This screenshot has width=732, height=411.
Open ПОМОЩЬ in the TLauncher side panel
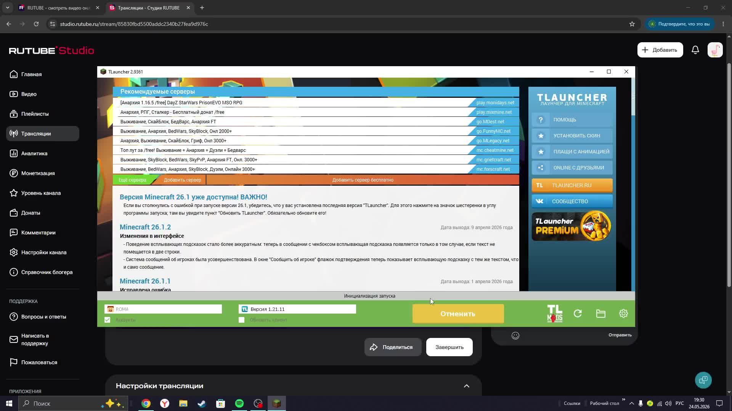pos(572,119)
